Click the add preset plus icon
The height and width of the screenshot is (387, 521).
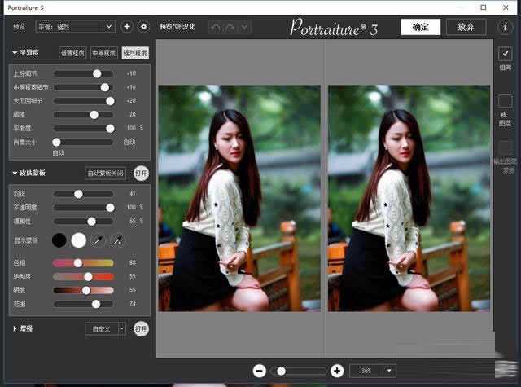(126, 26)
